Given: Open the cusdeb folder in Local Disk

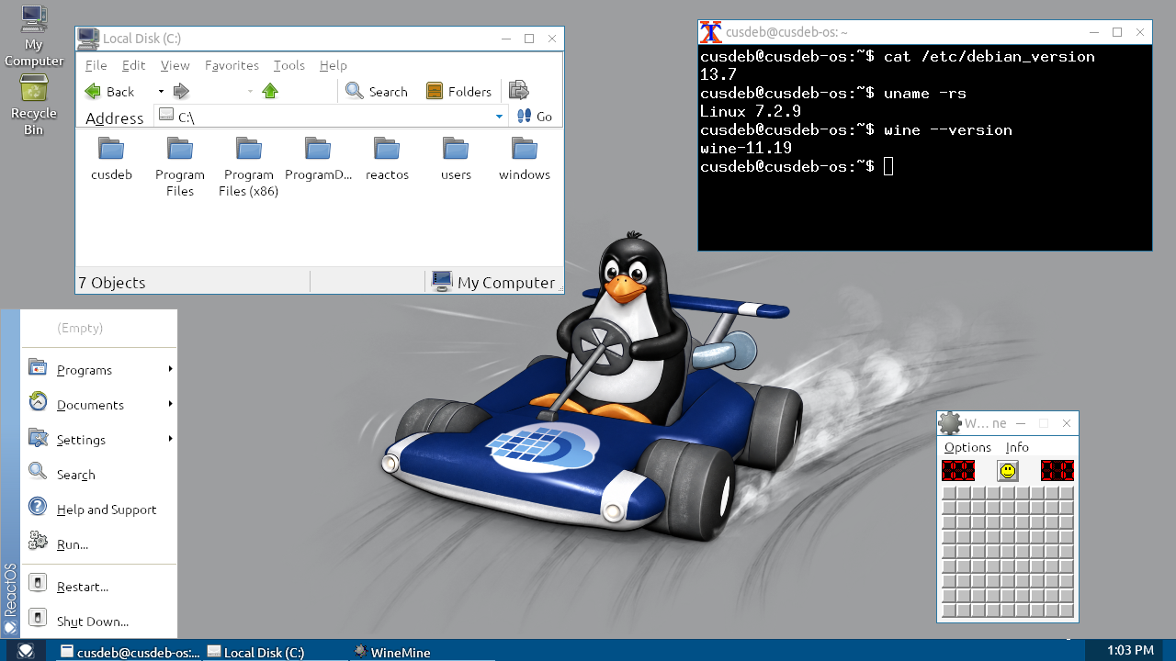Looking at the screenshot, I should tap(111, 158).
